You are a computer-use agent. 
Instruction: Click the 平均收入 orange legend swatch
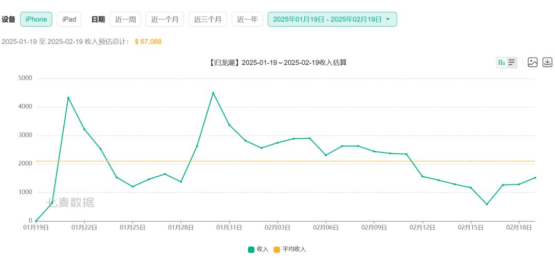(276, 249)
